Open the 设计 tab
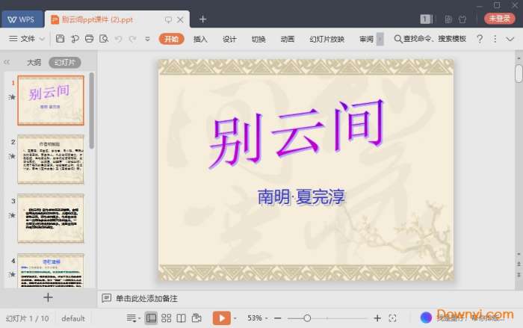Screen dimensions: 523x328 coord(229,39)
